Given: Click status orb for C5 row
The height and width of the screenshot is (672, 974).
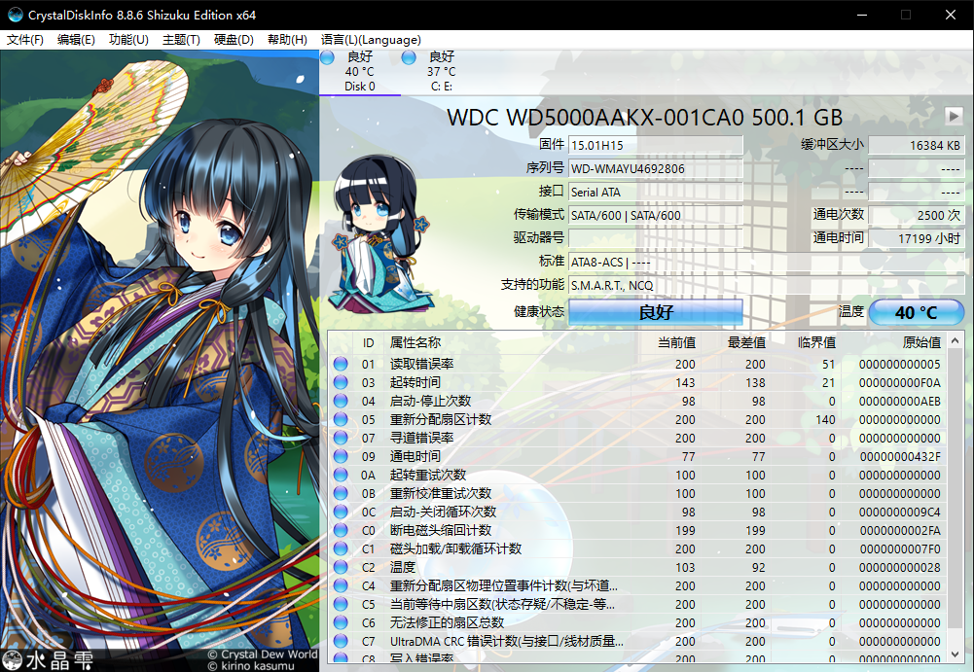Looking at the screenshot, I should [x=341, y=604].
